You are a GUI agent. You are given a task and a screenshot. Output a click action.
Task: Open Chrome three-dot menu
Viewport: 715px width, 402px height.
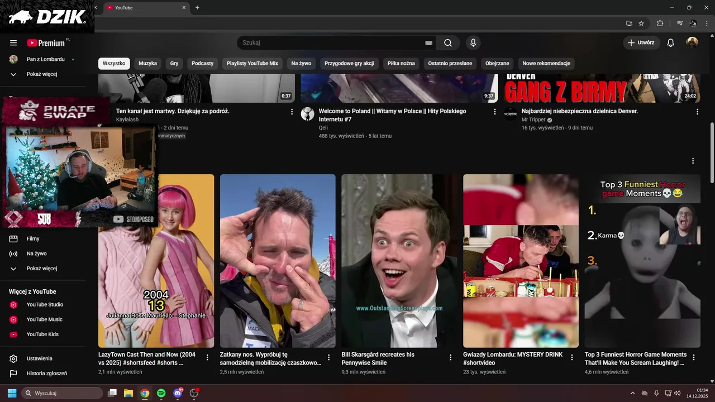pyautogui.click(x=707, y=23)
